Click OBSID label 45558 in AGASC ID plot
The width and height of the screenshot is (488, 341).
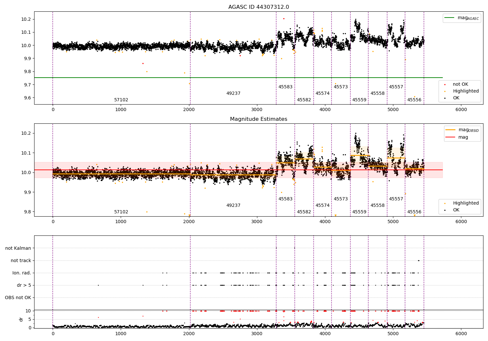click(x=377, y=94)
